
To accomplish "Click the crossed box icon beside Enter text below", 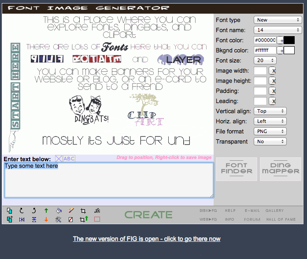I will (x=59, y=159).
